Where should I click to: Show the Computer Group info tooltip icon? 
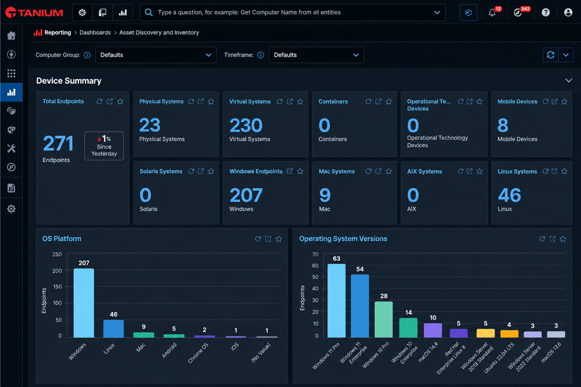87,55
